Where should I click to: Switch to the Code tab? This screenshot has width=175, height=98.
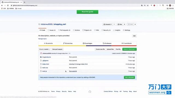[x=42, y=30]
